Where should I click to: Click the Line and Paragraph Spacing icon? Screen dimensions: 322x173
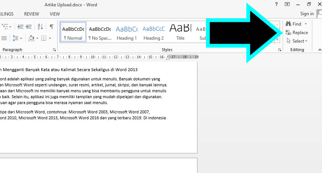point(16,38)
